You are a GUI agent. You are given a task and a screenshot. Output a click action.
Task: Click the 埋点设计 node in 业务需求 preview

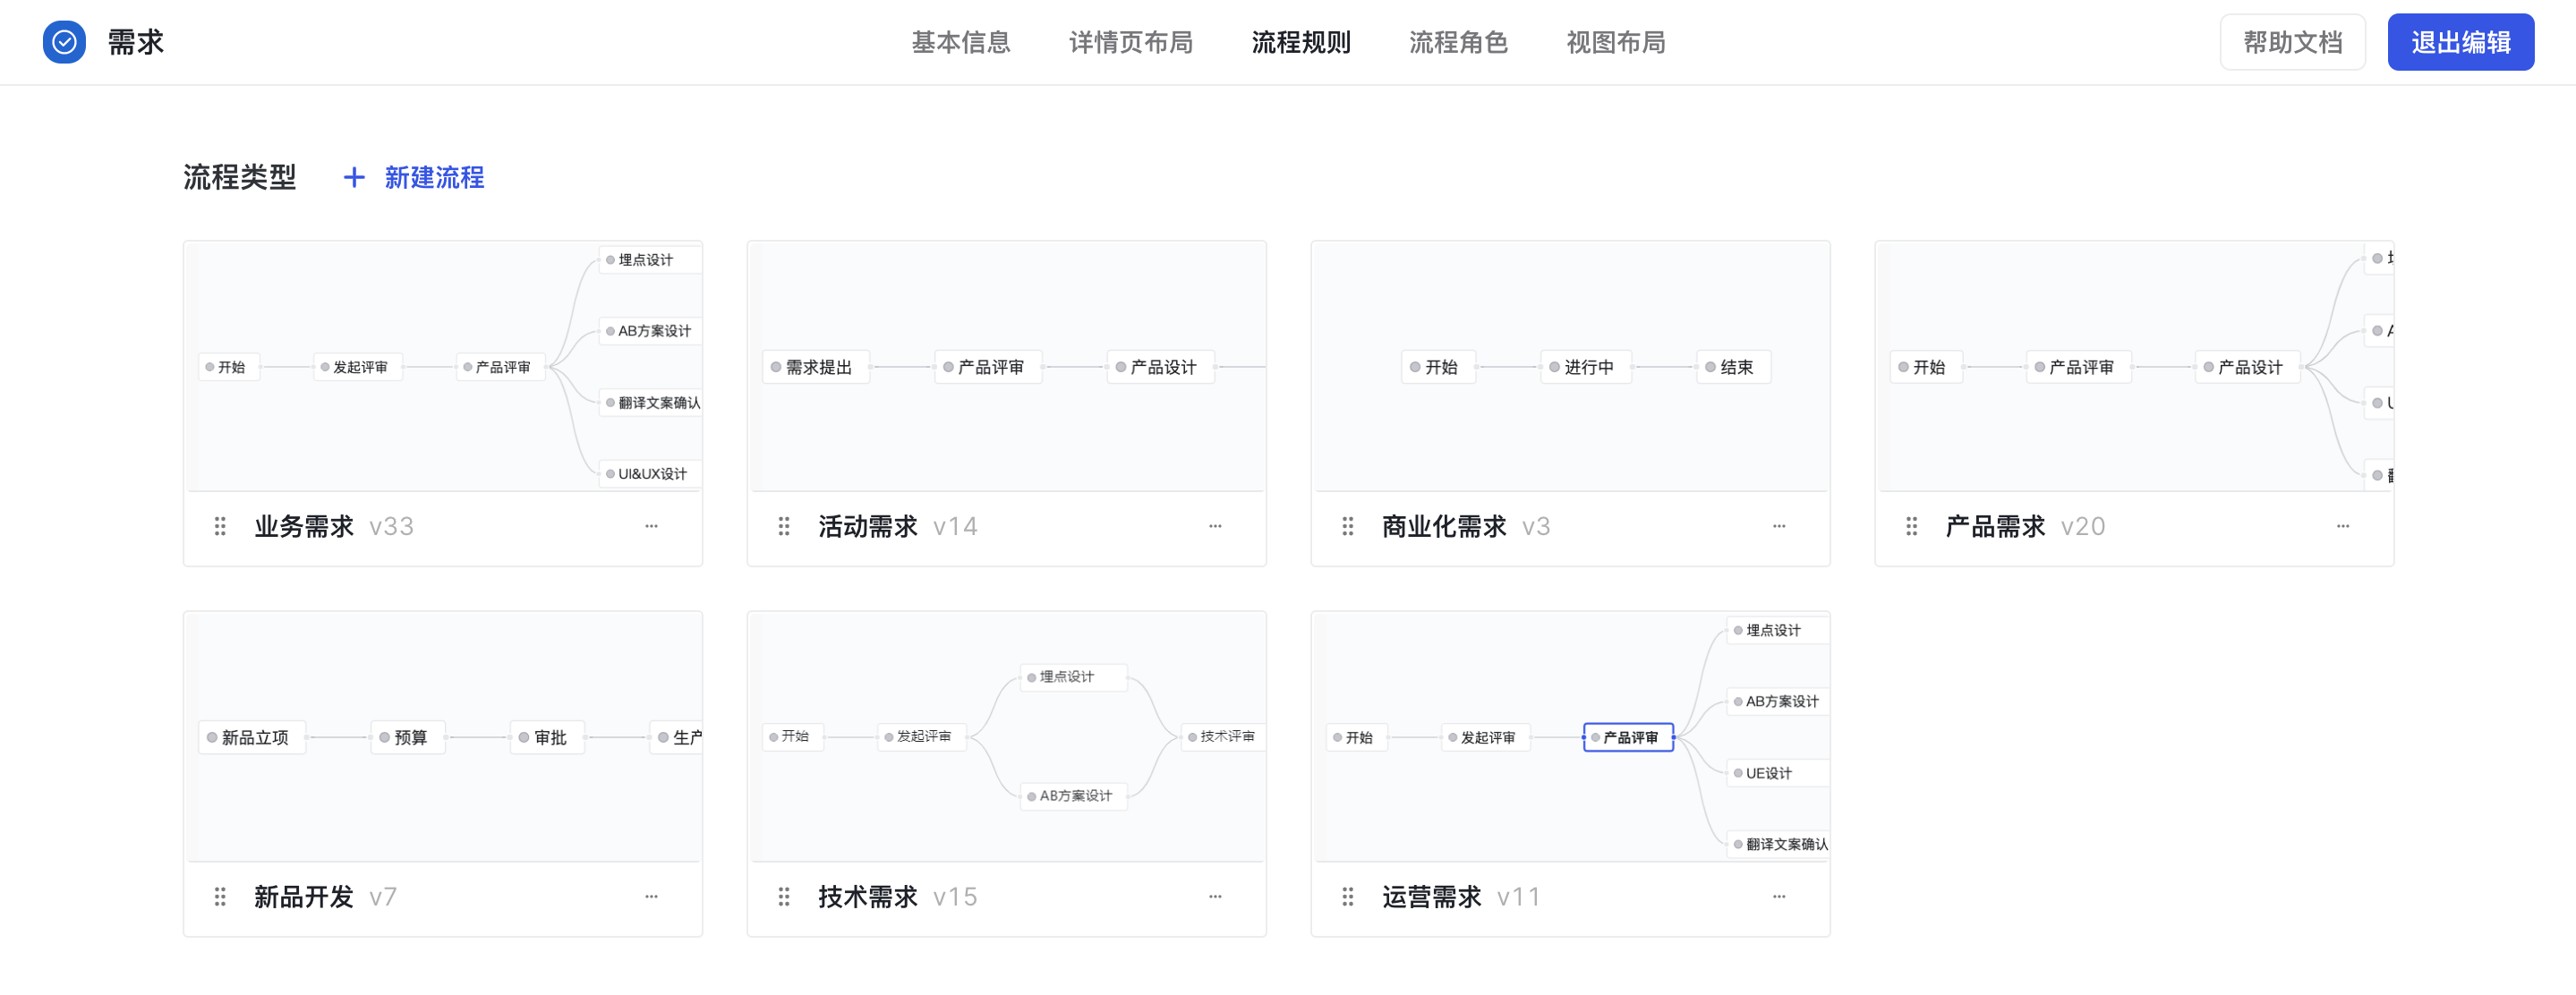point(650,260)
